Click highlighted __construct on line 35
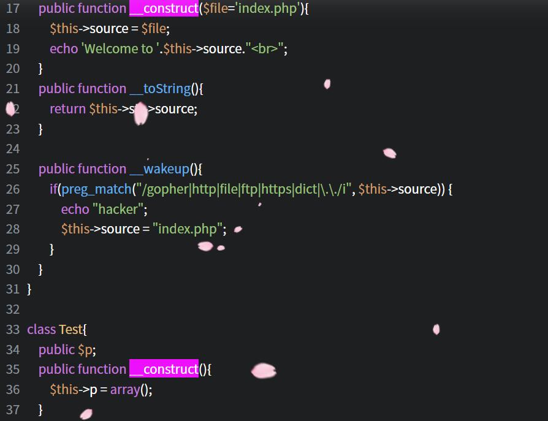Screen dimensions: 548x421 tap(164, 369)
